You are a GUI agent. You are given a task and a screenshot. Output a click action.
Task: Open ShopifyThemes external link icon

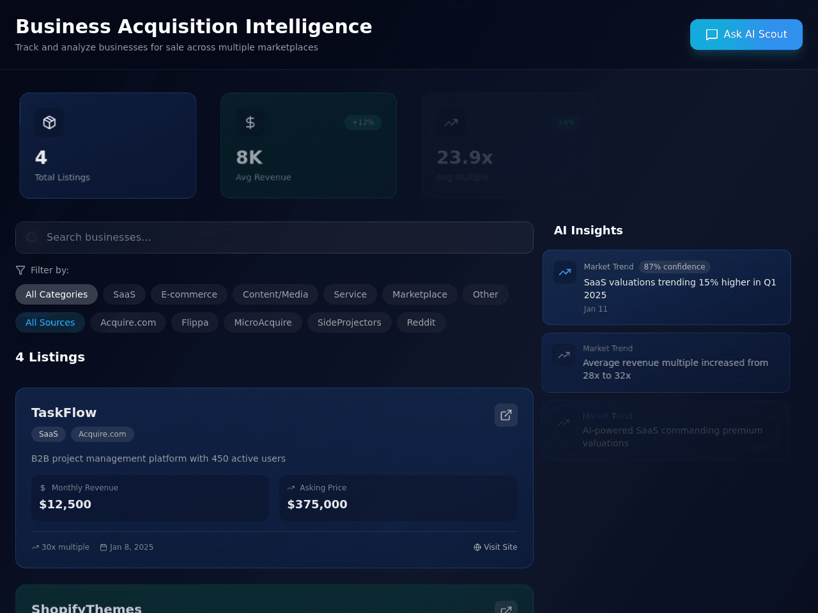506,609
